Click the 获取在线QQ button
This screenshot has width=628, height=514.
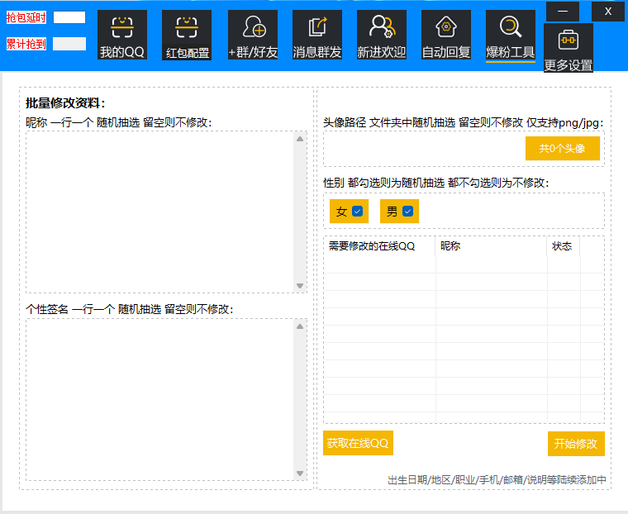pos(358,443)
